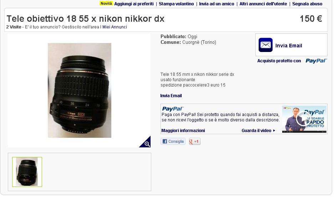335x199 pixels.
Task: Click the PayPal logo in payment banner
Action: (x=173, y=109)
